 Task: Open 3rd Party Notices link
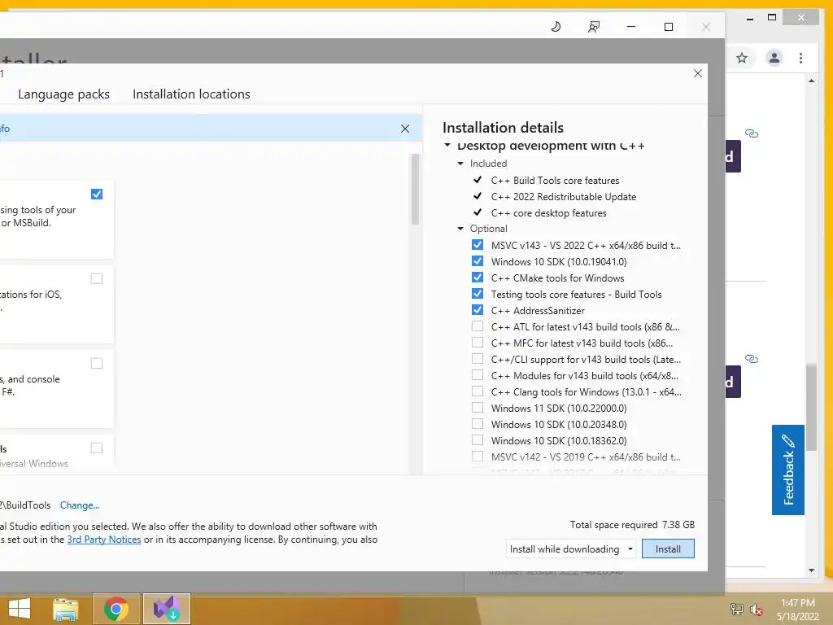tap(104, 540)
